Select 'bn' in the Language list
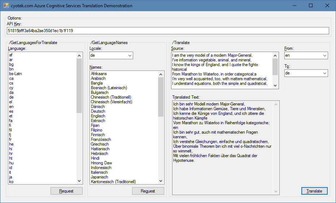Image resolution: width=336 pixels, height=203 pixels. 43,69
